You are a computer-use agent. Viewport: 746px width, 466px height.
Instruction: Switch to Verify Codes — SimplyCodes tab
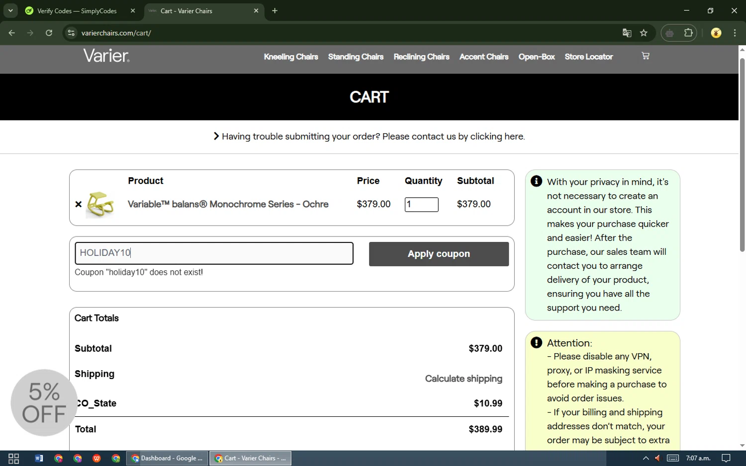(x=77, y=10)
